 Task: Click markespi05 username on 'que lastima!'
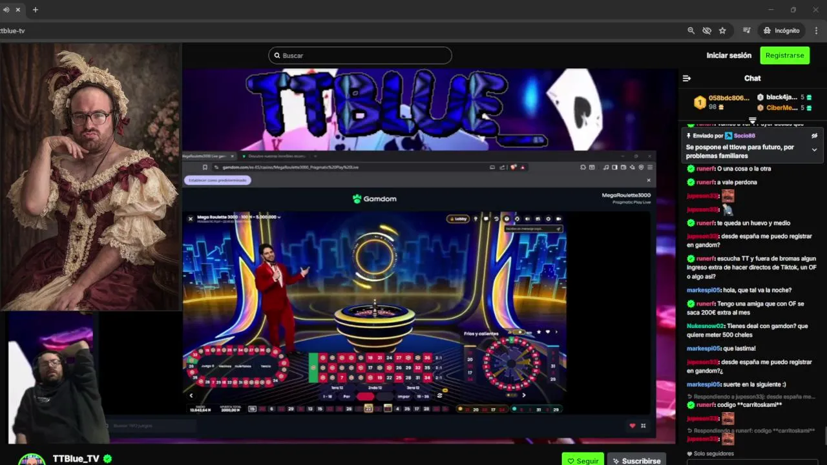tap(703, 348)
